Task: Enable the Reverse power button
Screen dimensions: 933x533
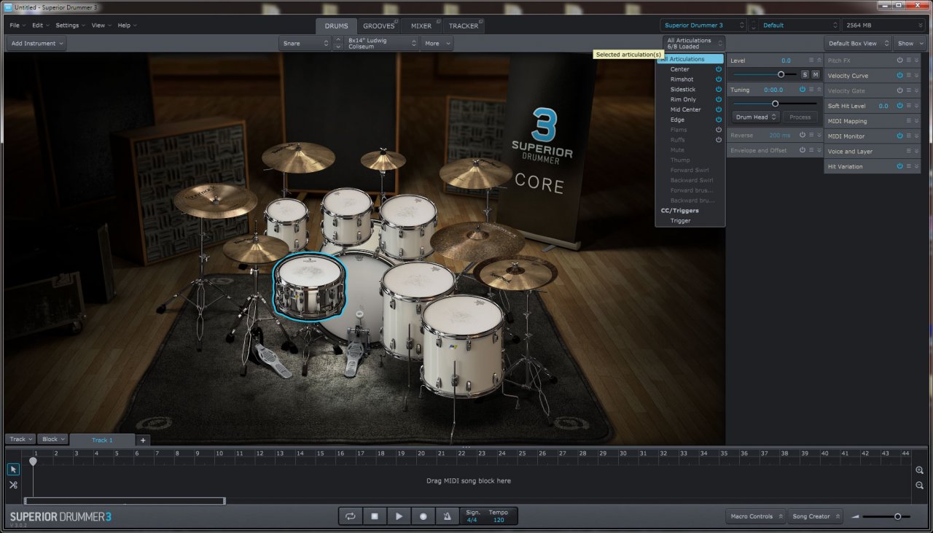Action: pyautogui.click(x=803, y=135)
